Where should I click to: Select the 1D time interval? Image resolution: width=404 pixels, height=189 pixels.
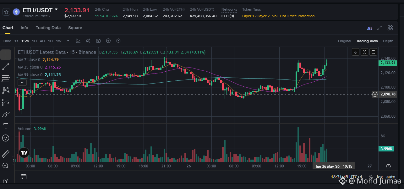[x=50, y=41]
